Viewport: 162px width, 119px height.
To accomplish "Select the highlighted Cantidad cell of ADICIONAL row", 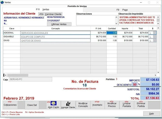I will click(x=112, y=33).
